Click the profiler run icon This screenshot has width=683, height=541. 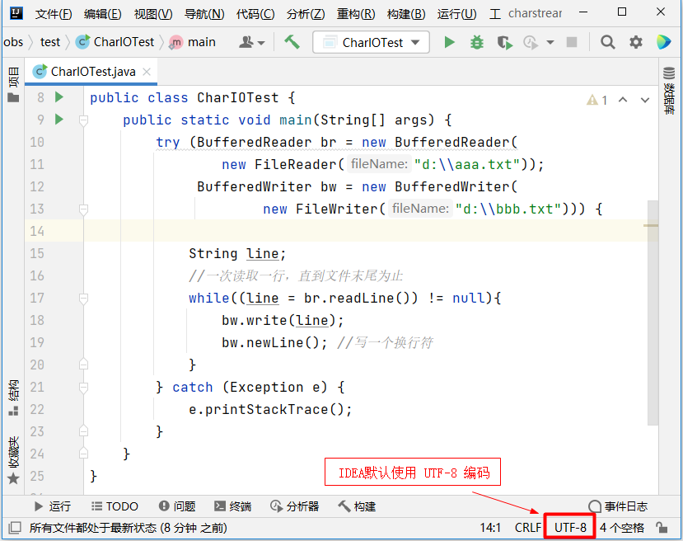tap(531, 42)
